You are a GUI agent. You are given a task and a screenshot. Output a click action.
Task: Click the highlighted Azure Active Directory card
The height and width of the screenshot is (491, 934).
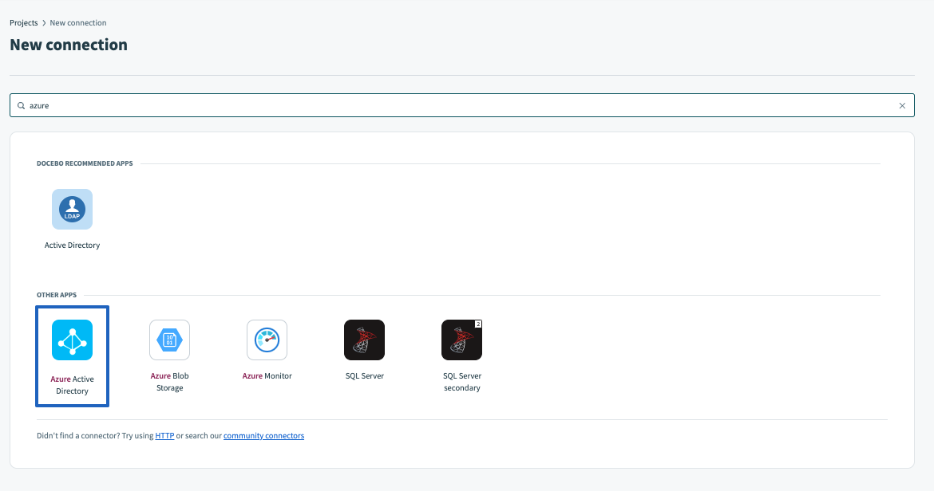tap(72, 356)
